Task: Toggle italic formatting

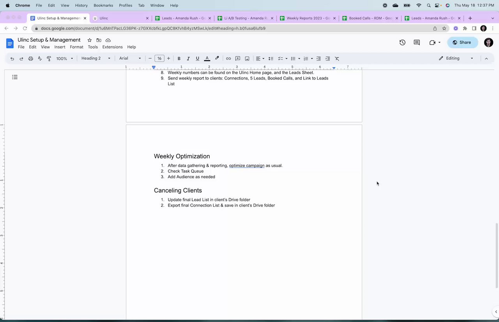Action: [x=188, y=58]
